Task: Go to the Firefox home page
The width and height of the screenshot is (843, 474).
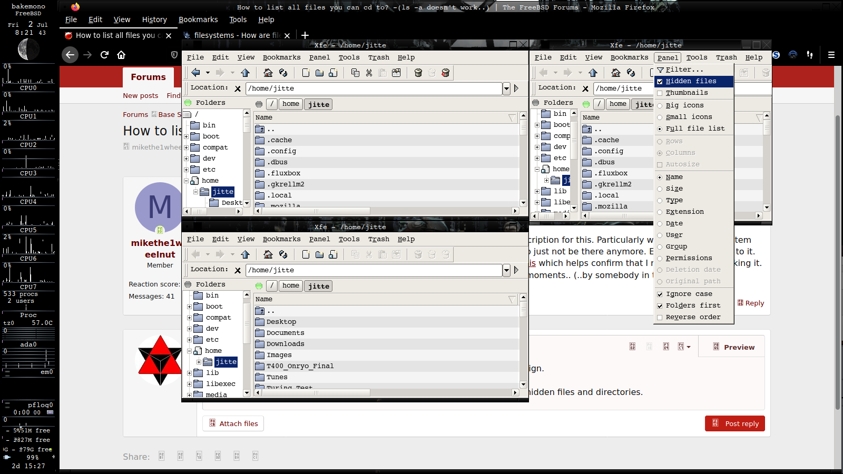Action: [121, 55]
